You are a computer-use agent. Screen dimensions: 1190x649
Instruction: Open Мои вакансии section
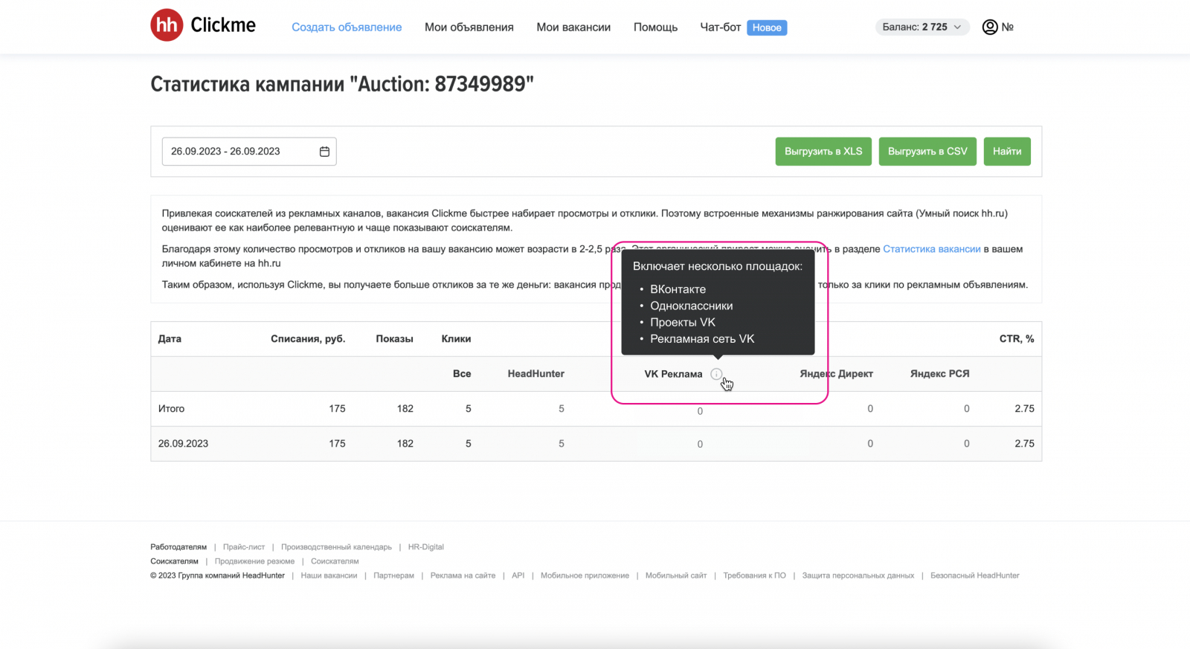click(x=573, y=28)
